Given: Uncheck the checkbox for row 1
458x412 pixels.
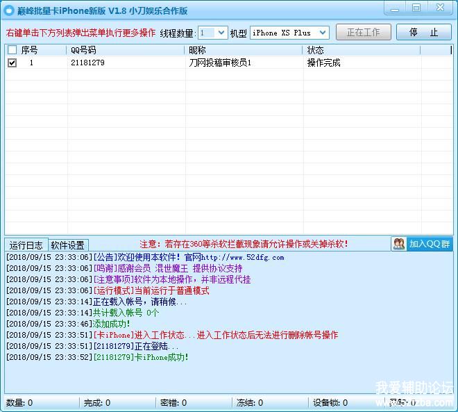Looking at the screenshot, I should click(x=12, y=63).
